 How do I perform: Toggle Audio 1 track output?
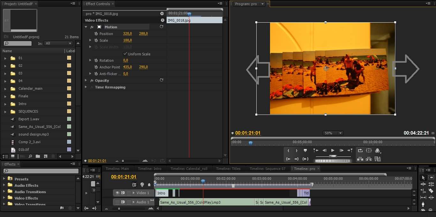point(117,202)
